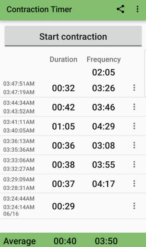146x247 pixels.
Task: Tap the Contraction Timer title
Action: coord(39,9)
